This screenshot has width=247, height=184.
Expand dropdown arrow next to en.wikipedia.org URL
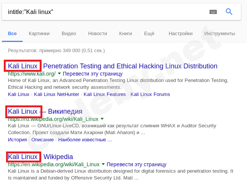103,164
